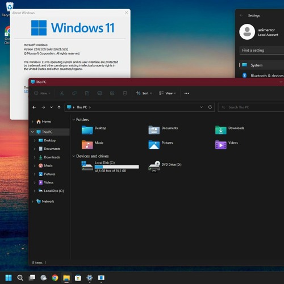Select Home in the navigation pane
The width and height of the screenshot is (284, 284).
44,122
